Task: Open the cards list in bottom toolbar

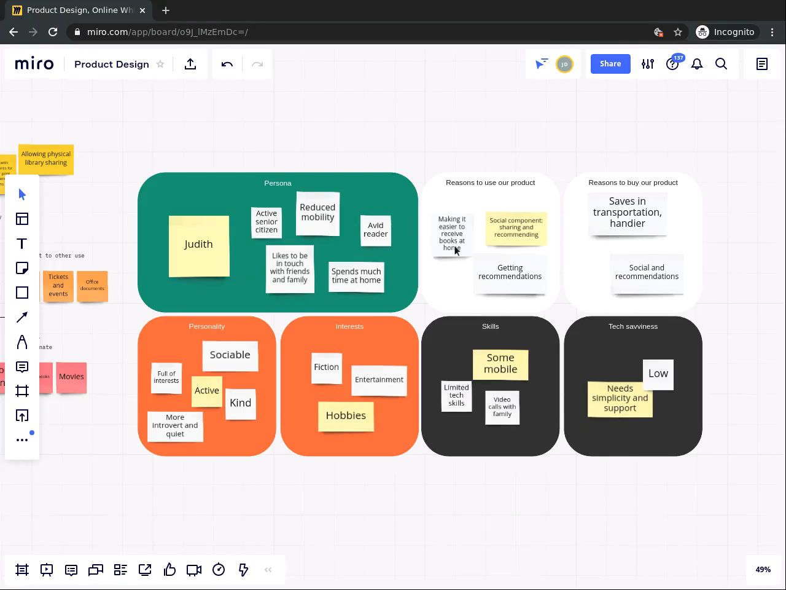Action: point(120,570)
